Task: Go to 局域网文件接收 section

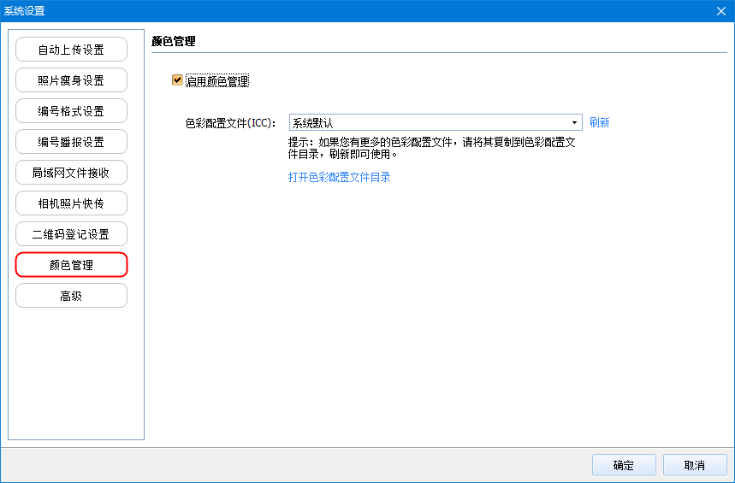Action: (x=71, y=173)
